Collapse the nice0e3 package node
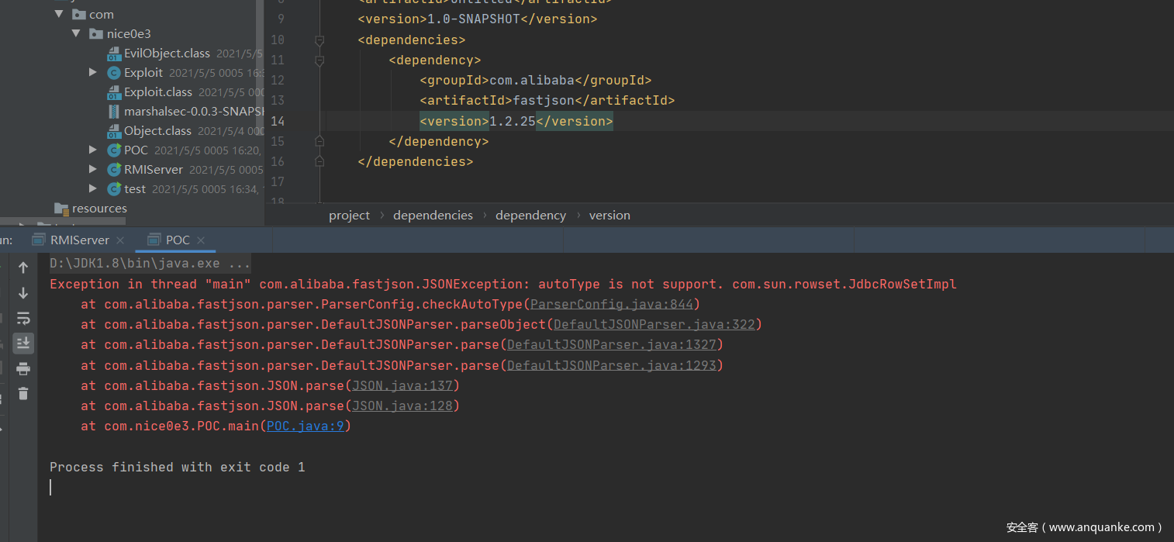The width and height of the screenshot is (1174, 542). [x=76, y=33]
